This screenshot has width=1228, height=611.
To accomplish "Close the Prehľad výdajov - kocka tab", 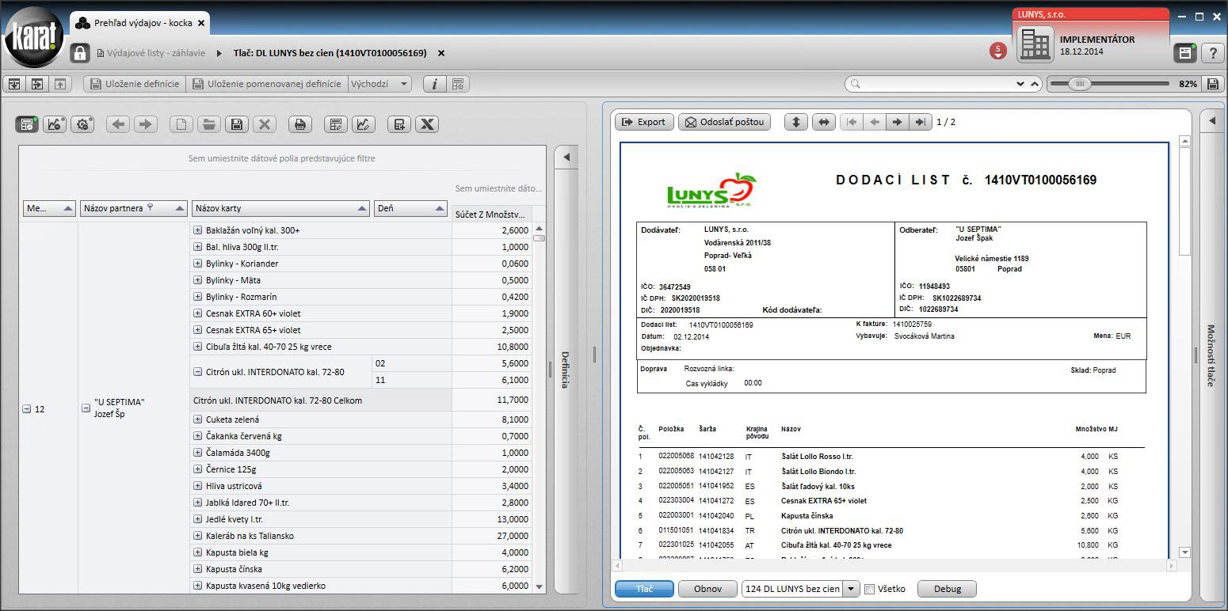I will 201,24.
